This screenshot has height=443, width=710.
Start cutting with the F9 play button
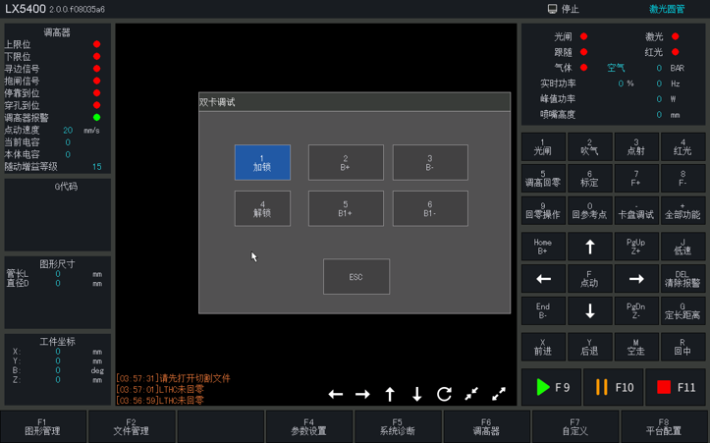[552, 387]
